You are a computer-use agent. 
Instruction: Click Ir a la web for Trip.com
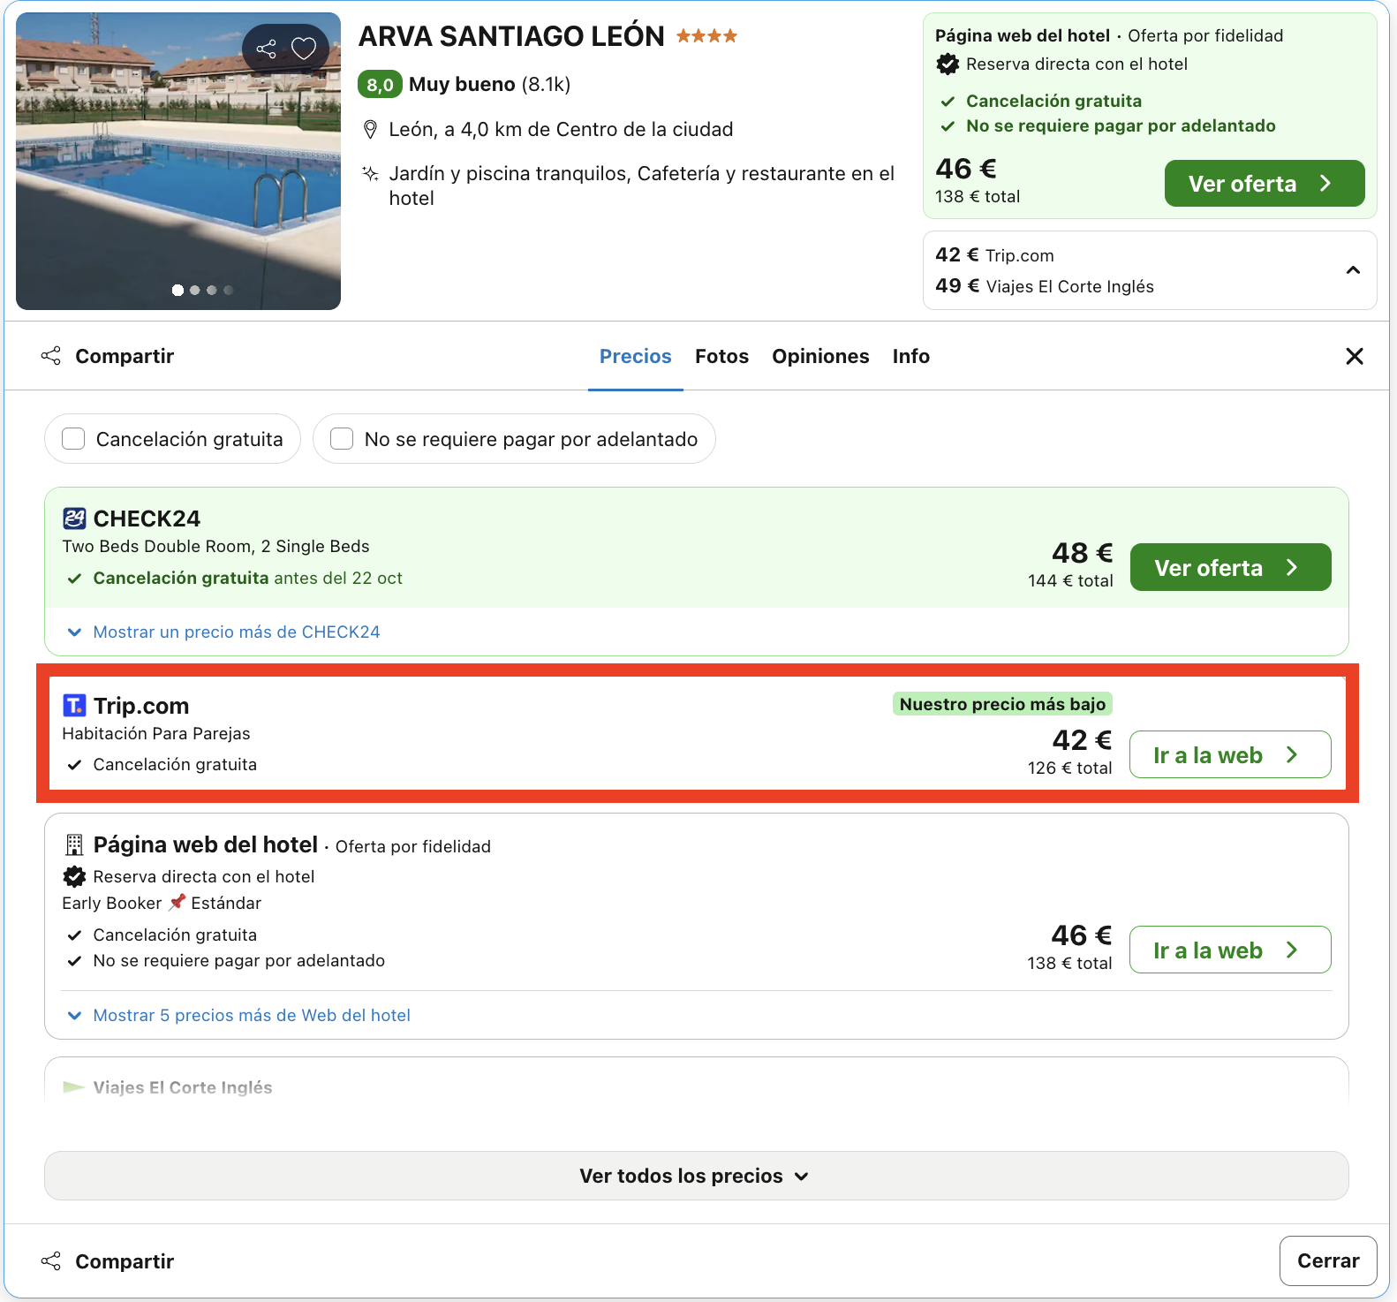(1230, 755)
